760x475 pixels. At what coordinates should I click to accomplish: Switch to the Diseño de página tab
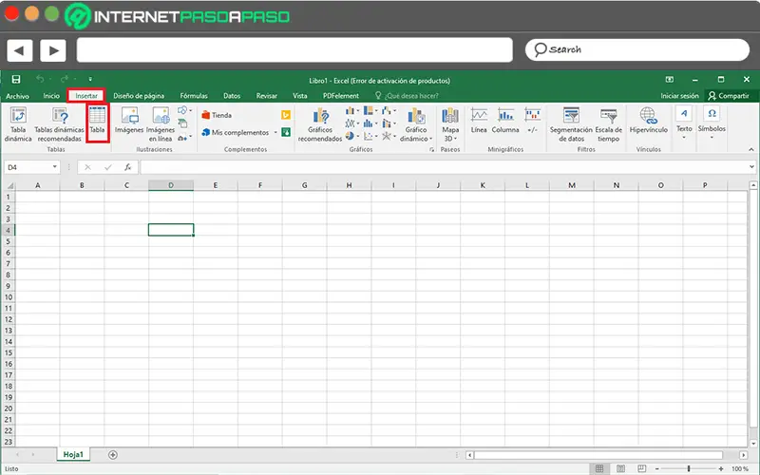point(139,96)
